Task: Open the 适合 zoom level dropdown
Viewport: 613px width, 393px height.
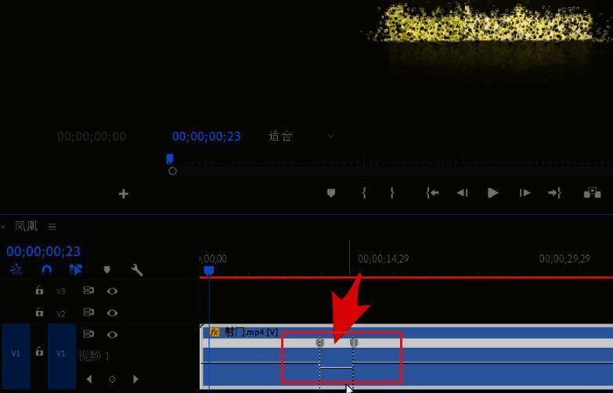Action: click(x=301, y=136)
